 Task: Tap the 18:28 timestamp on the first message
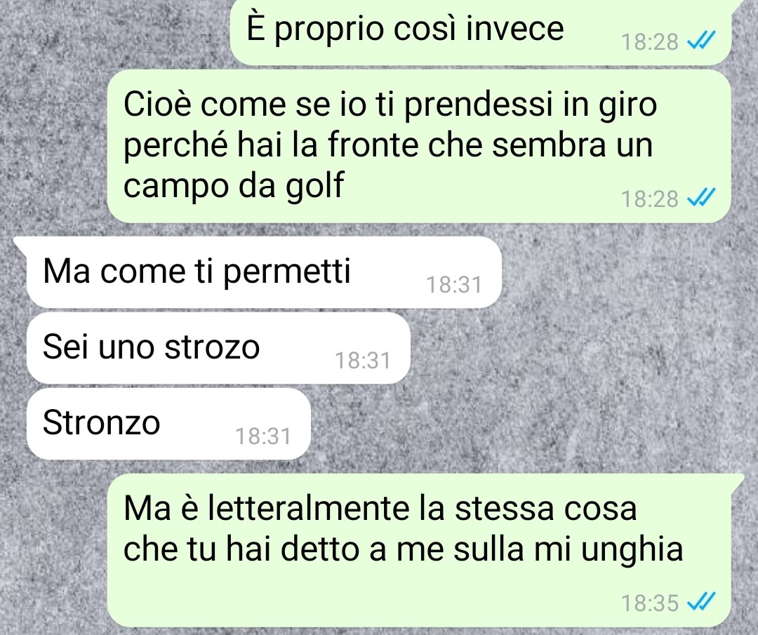(650, 41)
